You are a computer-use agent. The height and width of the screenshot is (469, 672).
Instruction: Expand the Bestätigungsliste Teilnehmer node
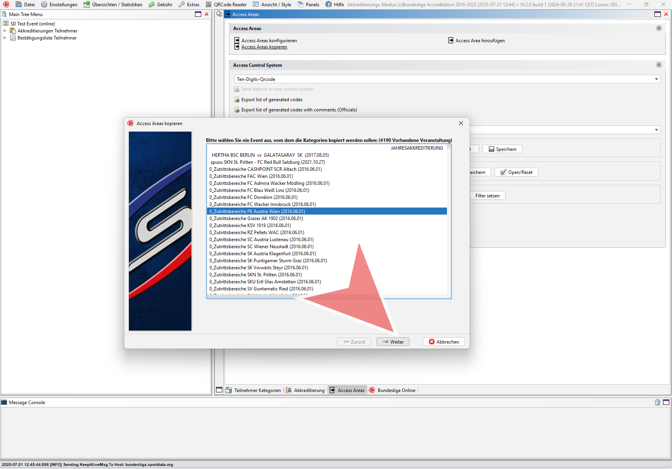(5, 38)
